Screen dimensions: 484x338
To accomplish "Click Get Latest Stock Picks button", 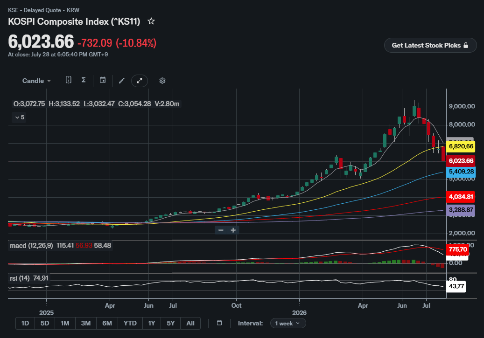I will [430, 45].
